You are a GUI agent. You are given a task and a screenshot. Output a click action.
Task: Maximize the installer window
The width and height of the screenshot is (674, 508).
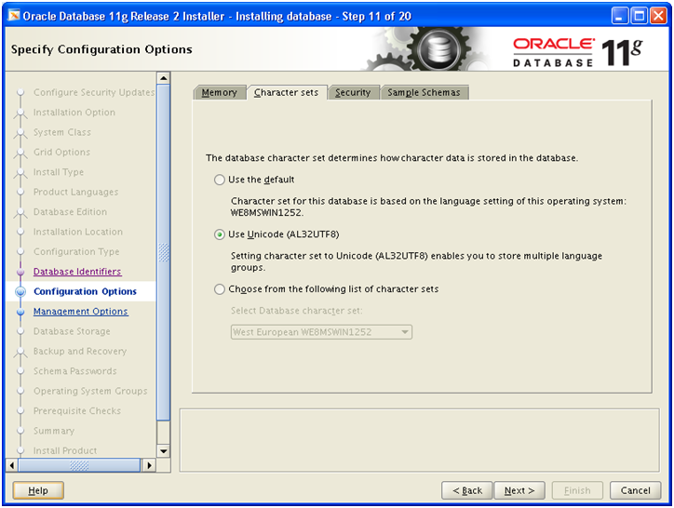639,17
